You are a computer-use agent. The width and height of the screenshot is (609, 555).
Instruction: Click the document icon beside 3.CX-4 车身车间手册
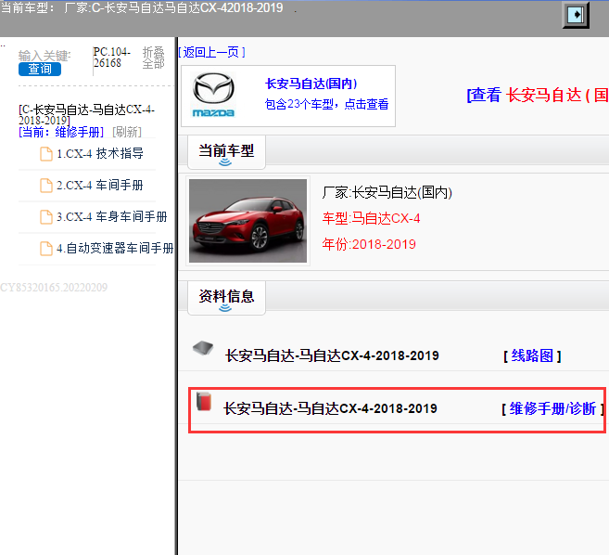46,217
